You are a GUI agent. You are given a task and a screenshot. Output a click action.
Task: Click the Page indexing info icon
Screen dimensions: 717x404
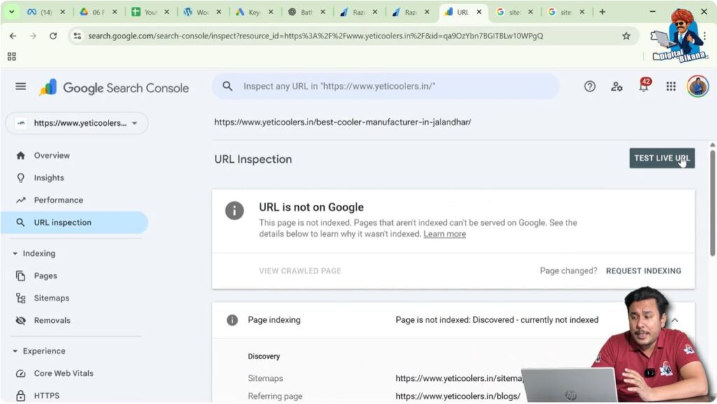232,320
